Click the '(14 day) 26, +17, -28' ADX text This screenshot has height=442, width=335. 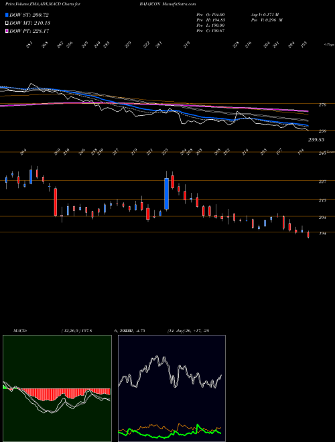pos(188,331)
